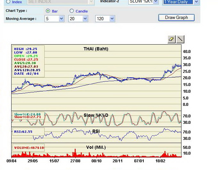Open the SET INDEX dropdown arrow
The width and height of the screenshot is (218, 170).
[x=91, y=2]
